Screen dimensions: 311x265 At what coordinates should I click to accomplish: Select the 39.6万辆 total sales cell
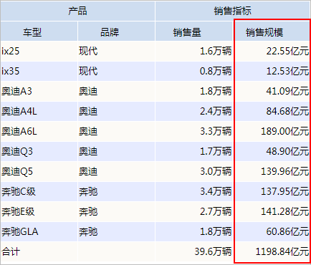193,251
